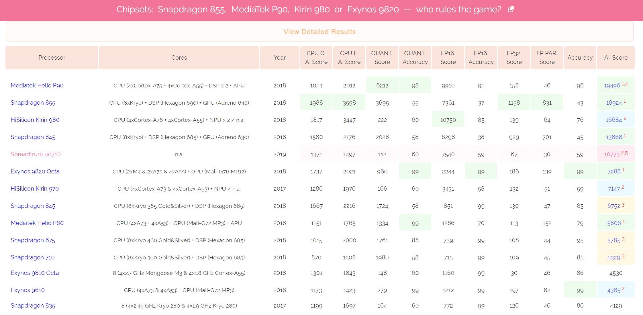
Task: Open the HiSilicon Kirin 970 link
Action: point(35,189)
